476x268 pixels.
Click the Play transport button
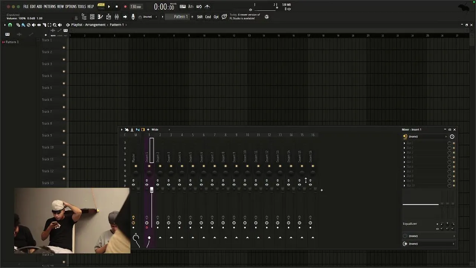109,7
